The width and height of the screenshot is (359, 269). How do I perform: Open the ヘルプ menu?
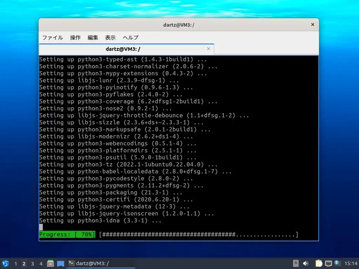tap(130, 37)
